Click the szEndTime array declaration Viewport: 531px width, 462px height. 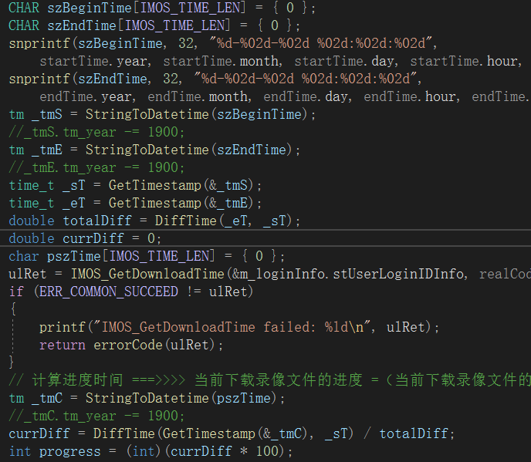[154, 25]
